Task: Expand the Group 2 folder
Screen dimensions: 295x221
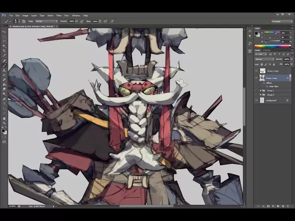Action: coord(260,95)
